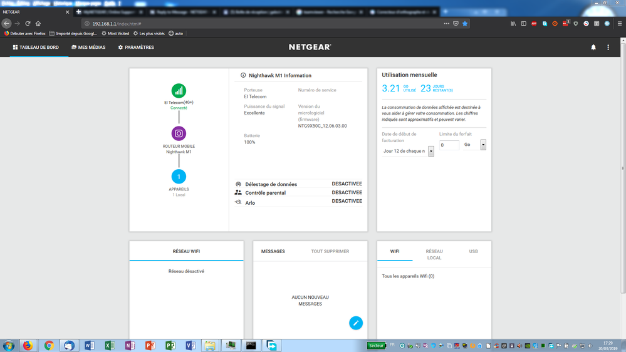Image resolution: width=626 pixels, height=352 pixels.
Task: Click the blue pencil compose message button
Action: pos(356,323)
